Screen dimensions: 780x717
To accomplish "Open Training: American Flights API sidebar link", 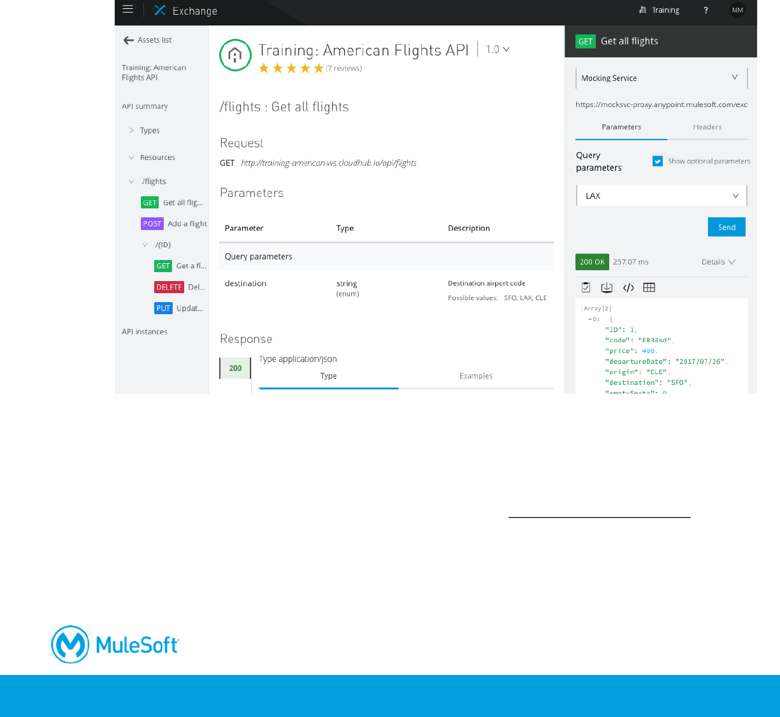I will [x=154, y=73].
